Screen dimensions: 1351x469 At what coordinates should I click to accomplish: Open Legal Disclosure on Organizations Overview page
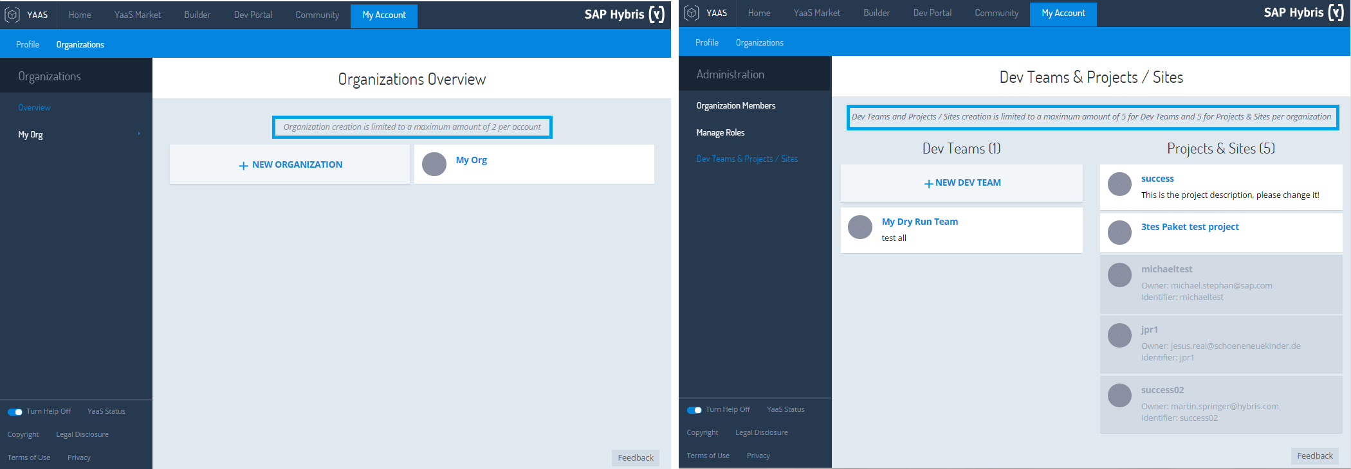click(x=82, y=434)
